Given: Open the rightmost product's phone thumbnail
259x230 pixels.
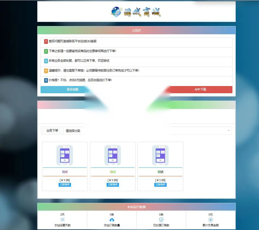Looking at the screenshot, I should pos(160,155).
